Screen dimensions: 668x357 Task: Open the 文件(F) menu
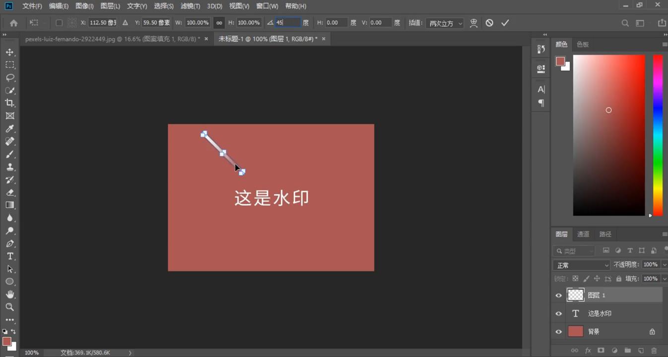pyautogui.click(x=32, y=6)
